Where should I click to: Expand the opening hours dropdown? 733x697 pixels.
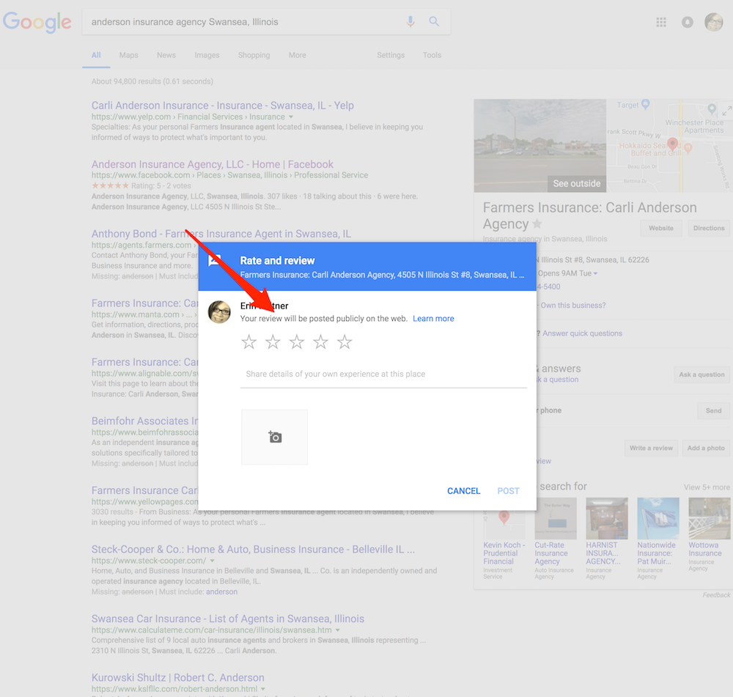[595, 273]
